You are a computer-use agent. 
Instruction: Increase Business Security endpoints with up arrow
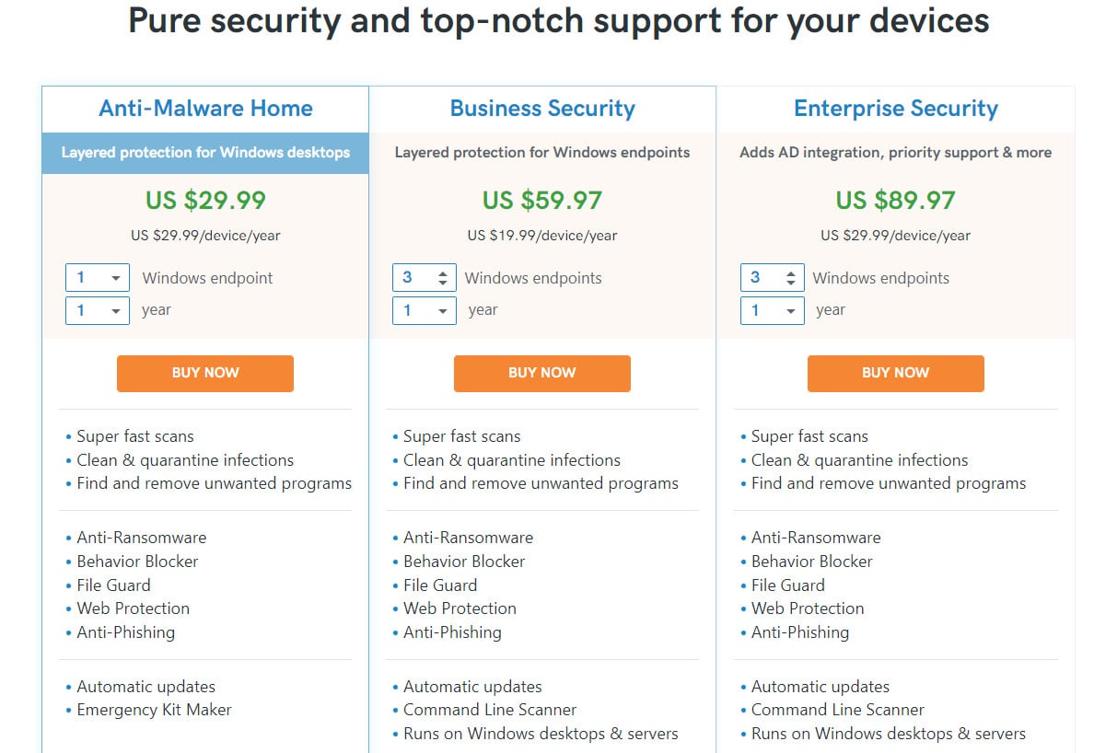click(442, 273)
